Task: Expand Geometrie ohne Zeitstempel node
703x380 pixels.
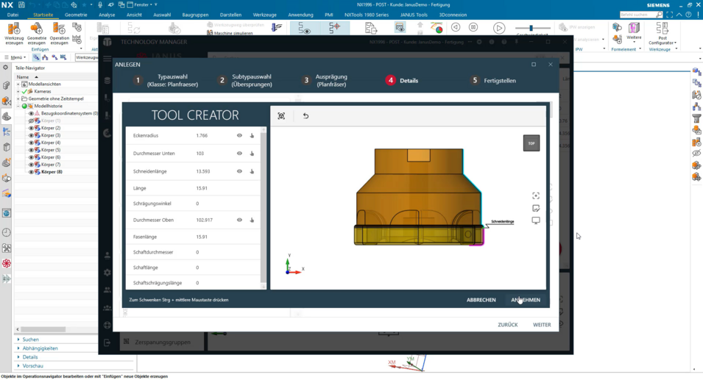Action: (x=18, y=99)
